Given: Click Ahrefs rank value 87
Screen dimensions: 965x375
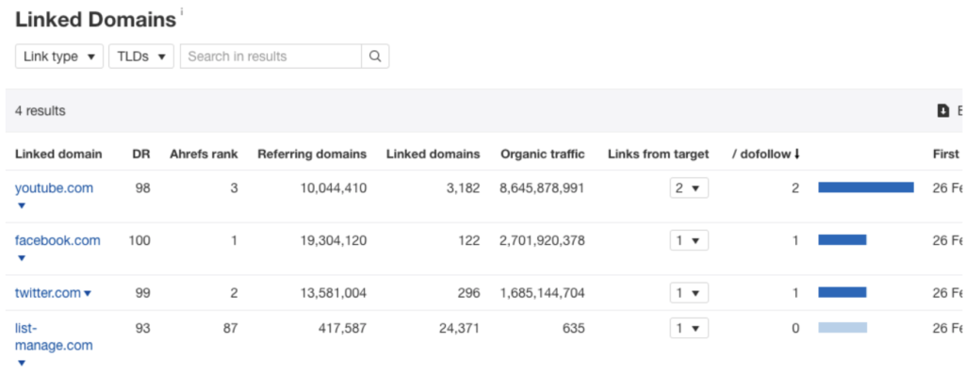Looking at the screenshot, I should [230, 328].
